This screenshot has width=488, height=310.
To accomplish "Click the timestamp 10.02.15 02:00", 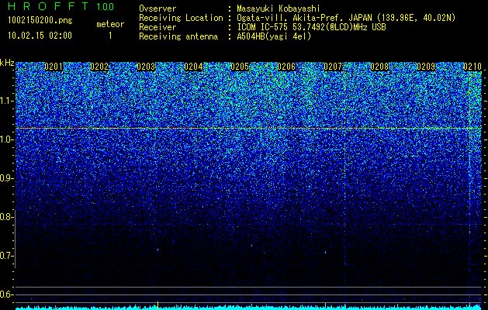I will [40, 36].
